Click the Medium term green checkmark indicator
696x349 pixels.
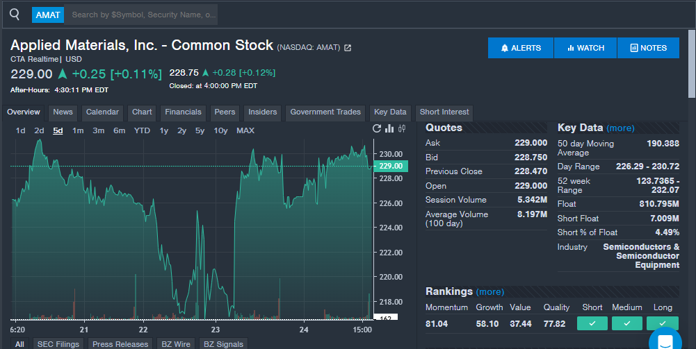(626, 323)
